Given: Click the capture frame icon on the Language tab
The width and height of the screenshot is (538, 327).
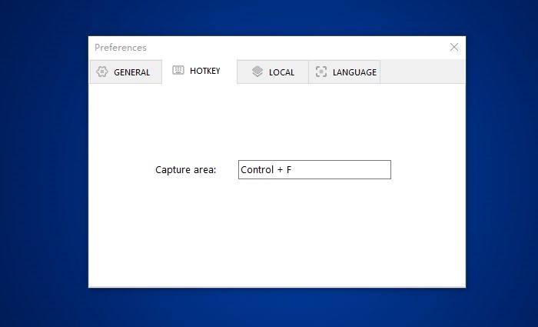Looking at the screenshot, I should (320, 72).
